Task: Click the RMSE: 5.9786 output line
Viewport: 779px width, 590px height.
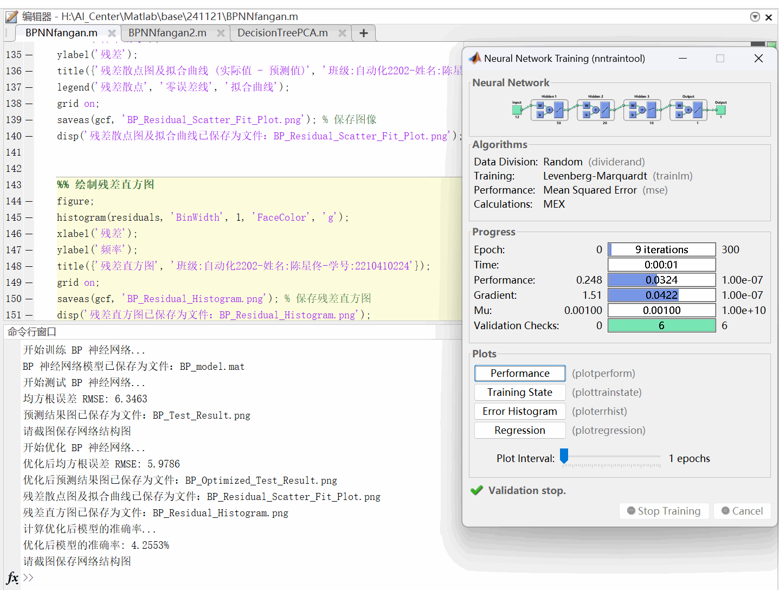Action: (x=101, y=464)
